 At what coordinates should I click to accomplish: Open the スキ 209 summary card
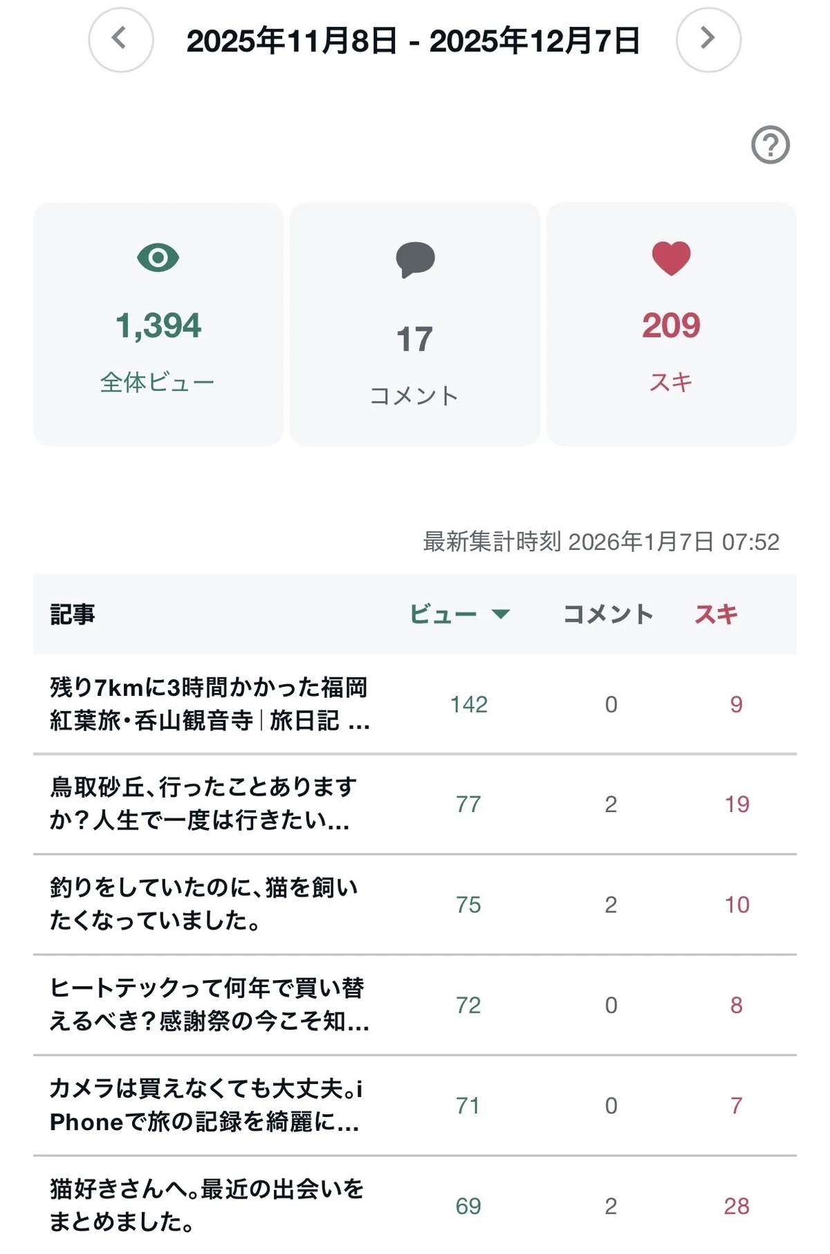point(672,324)
